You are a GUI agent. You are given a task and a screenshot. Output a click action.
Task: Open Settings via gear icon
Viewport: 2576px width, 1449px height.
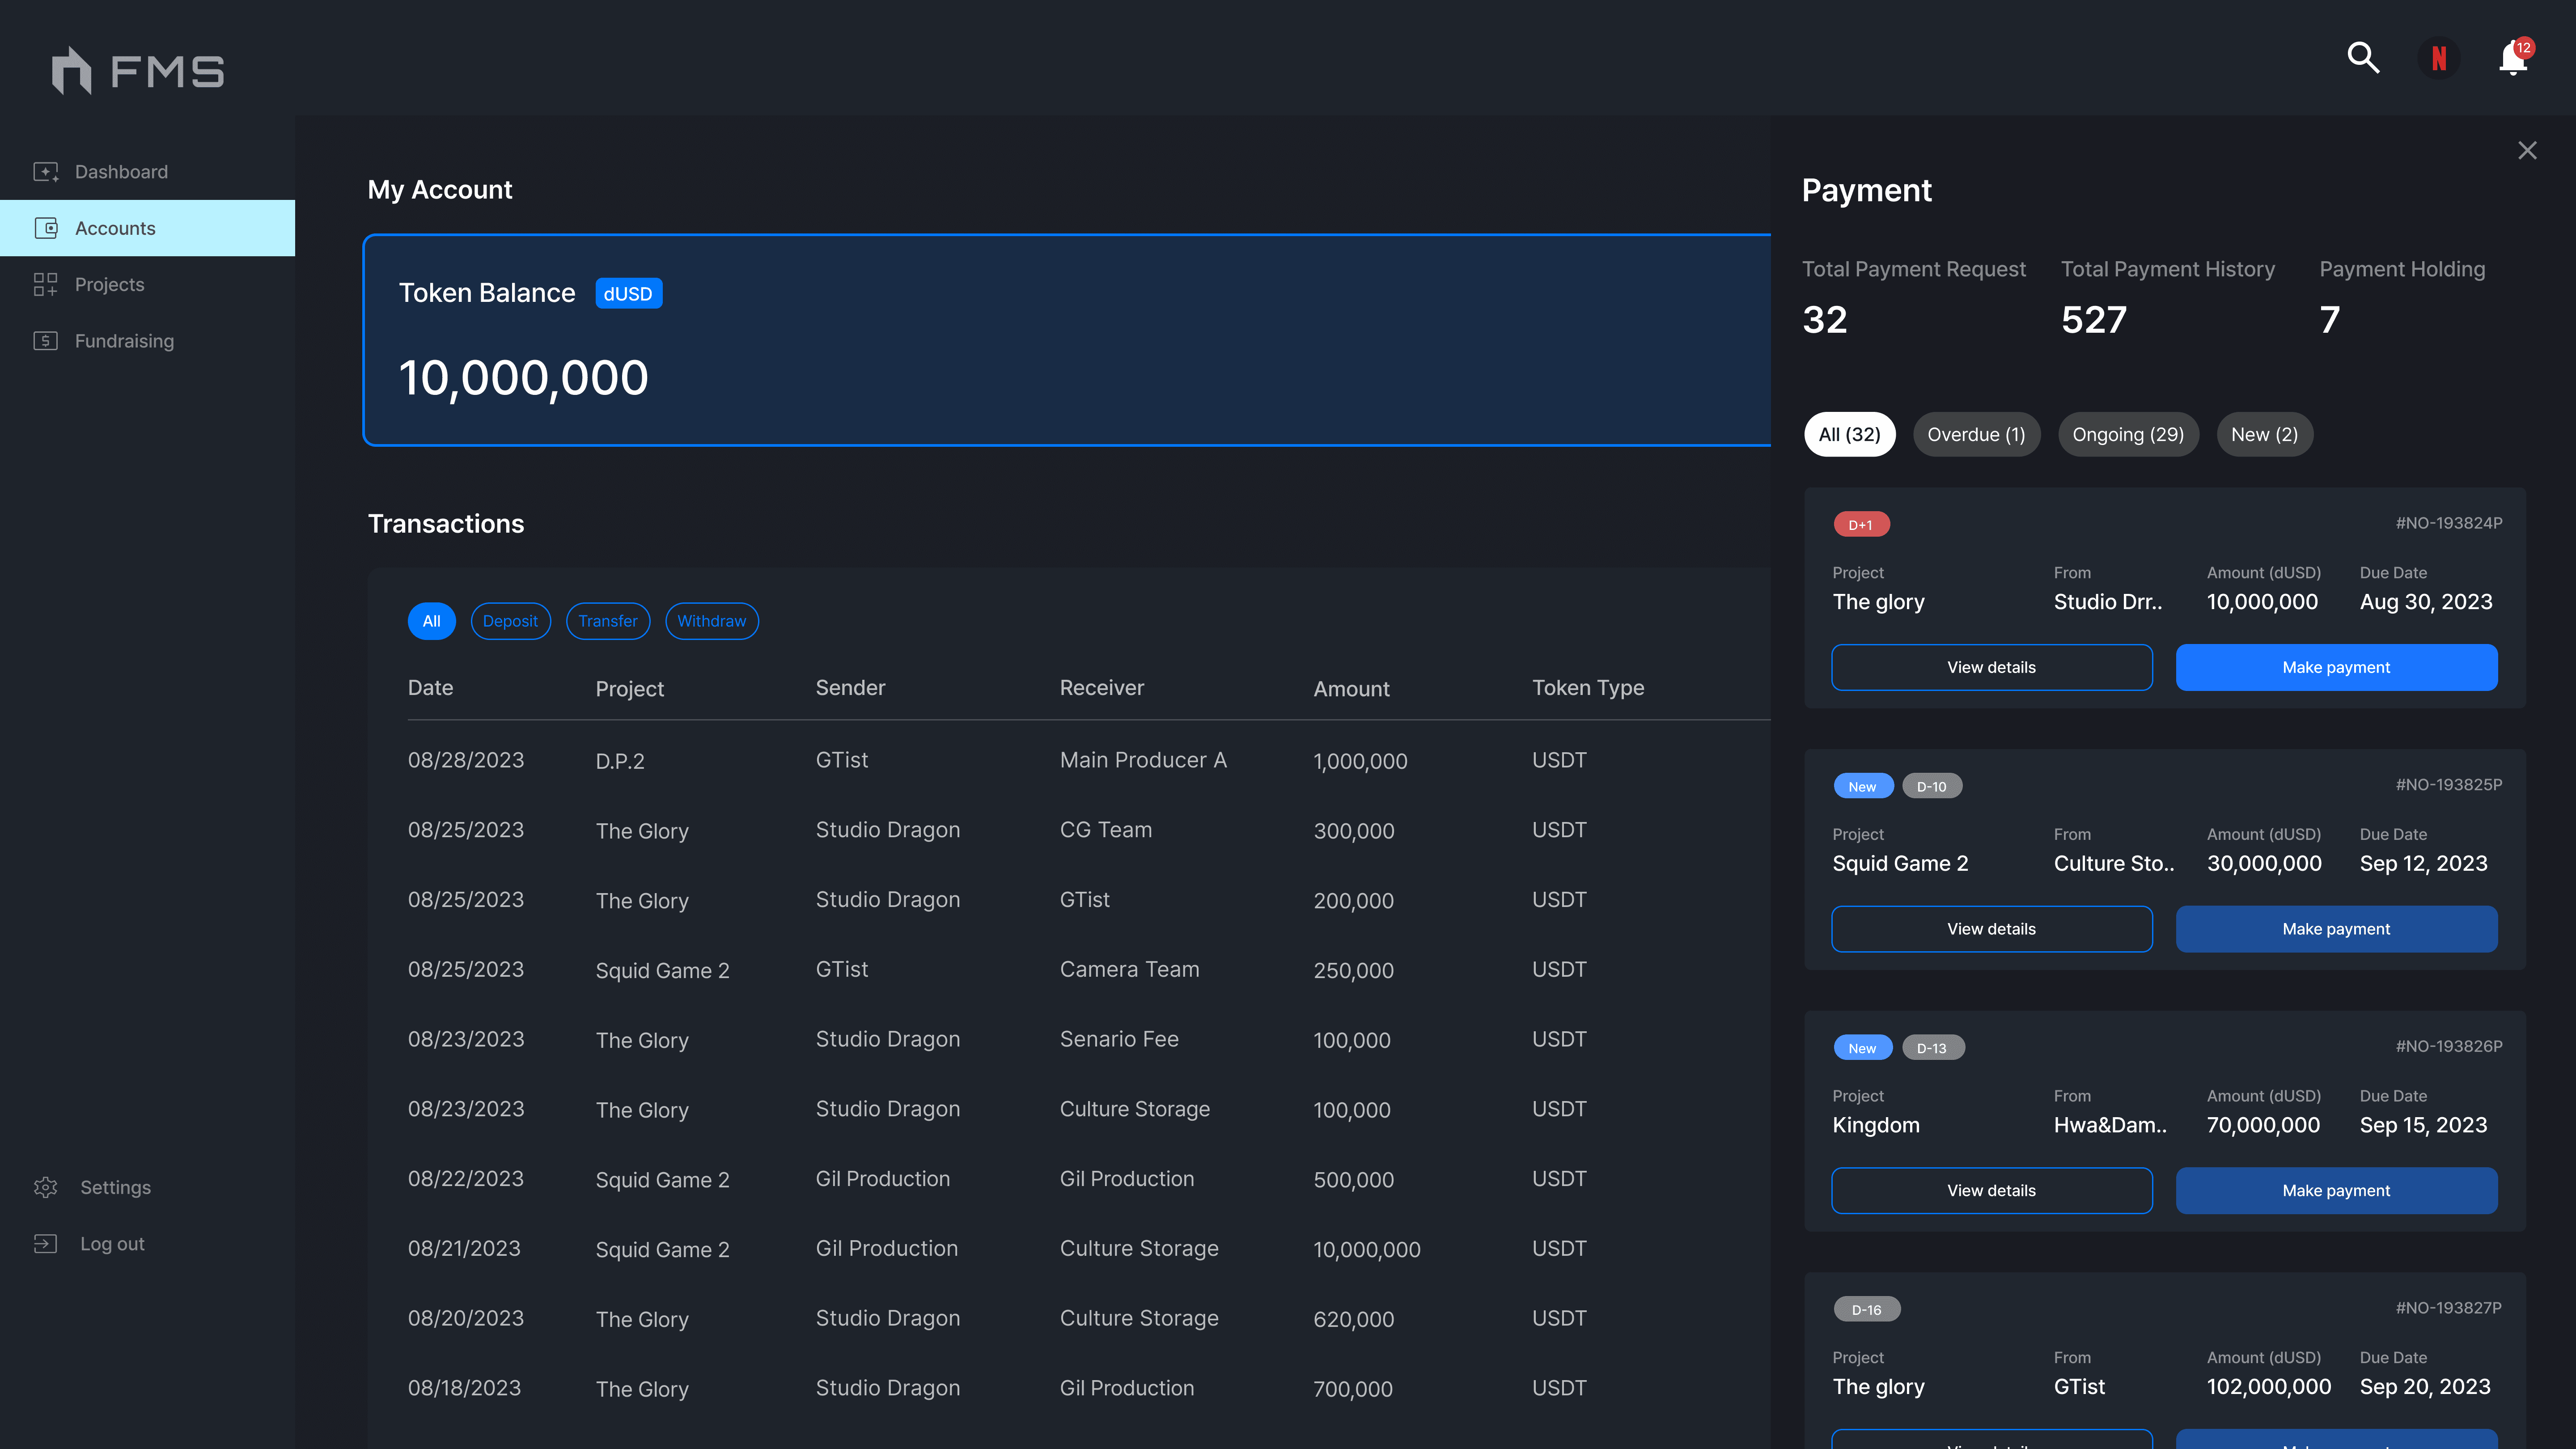coord(46,1187)
